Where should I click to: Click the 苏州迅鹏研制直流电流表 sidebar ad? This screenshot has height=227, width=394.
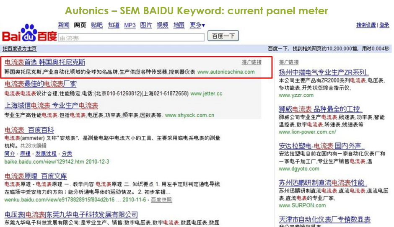(323, 183)
